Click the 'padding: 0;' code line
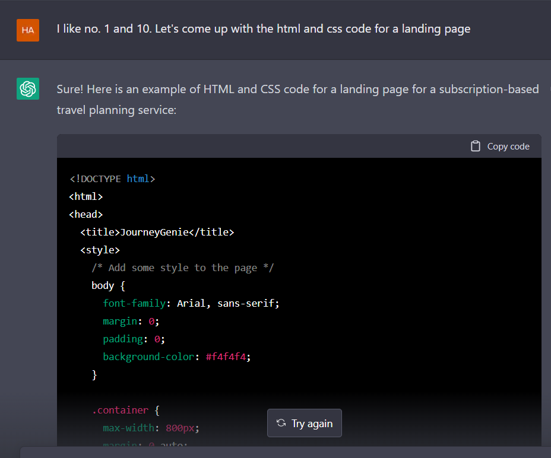This screenshot has width=551, height=458. [134, 339]
